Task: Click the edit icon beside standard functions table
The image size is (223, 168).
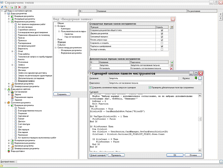Action: (171, 27)
